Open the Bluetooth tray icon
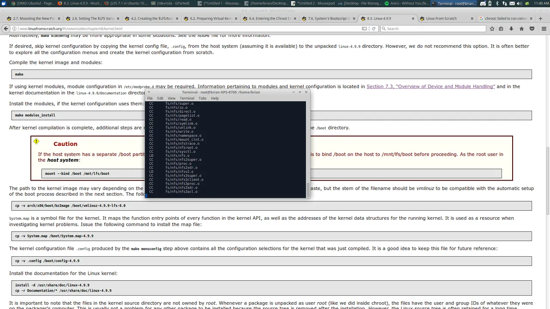Viewport: 550px width, 309px height. click(497, 3)
